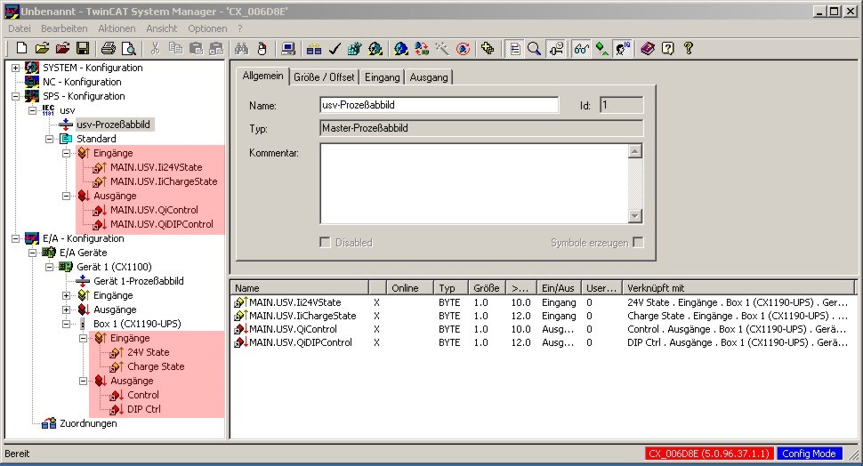Click the Verknüpft mit column header
863x466 pixels.
tap(739, 288)
